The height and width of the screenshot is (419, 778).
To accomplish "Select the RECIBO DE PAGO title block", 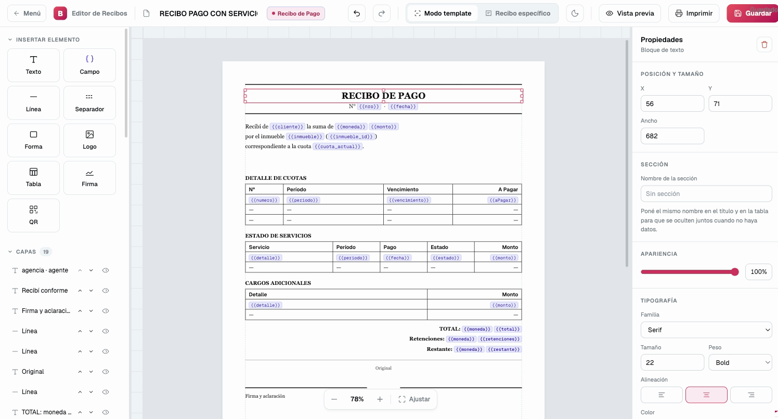I will [383, 96].
